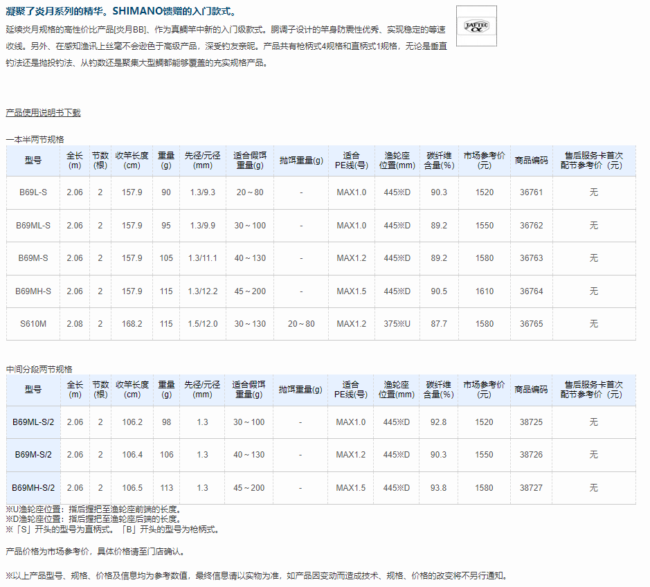Select model cell S610M
The width and height of the screenshot is (650, 587).
33,324
